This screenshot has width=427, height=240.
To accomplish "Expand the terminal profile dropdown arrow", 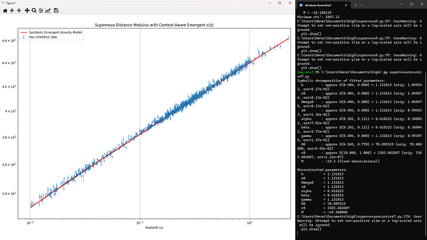I will pyautogui.click(x=362, y=5).
